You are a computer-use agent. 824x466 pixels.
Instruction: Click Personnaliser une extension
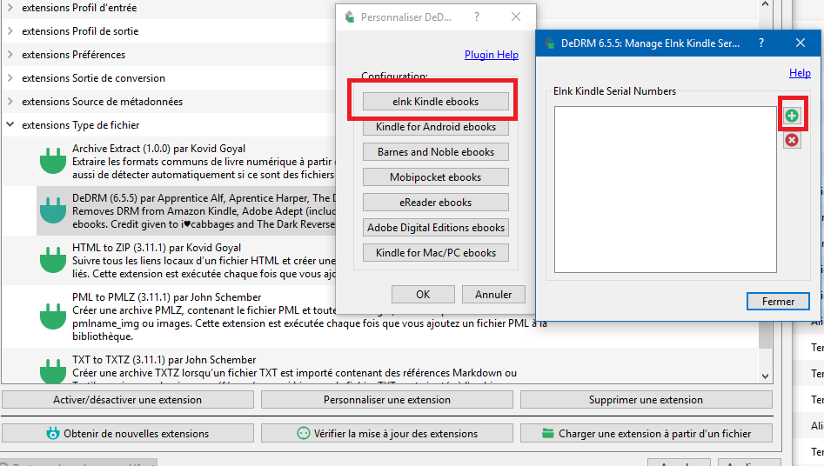pyautogui.click(x=387, y=400)
